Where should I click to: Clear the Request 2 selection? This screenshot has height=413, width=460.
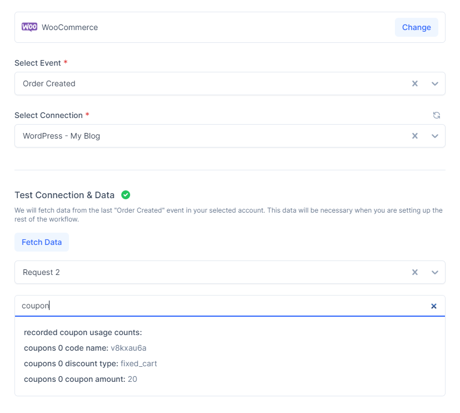(414, 272)
